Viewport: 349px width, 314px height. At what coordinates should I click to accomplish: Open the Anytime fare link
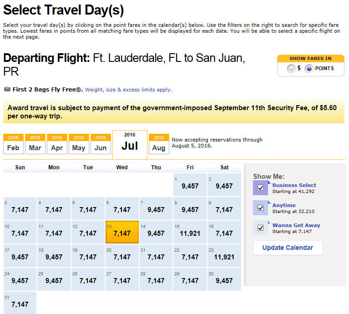(284, 205)
